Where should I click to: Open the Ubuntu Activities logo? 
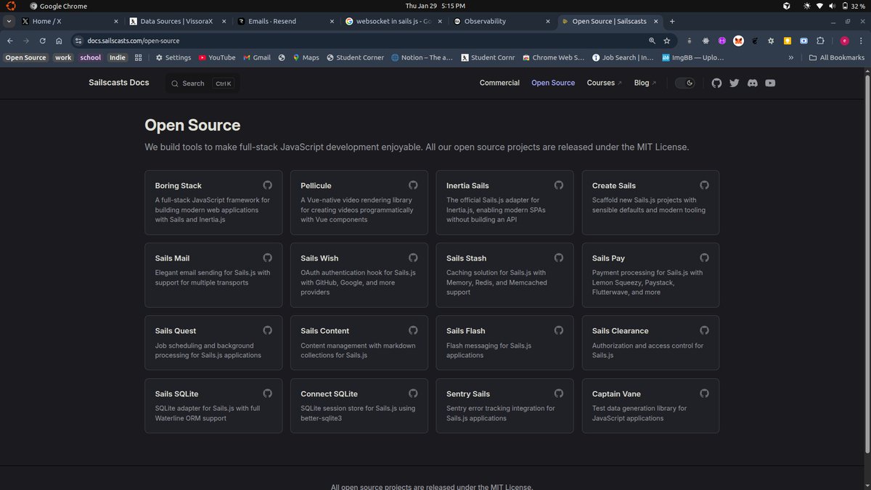pos(11,6)
